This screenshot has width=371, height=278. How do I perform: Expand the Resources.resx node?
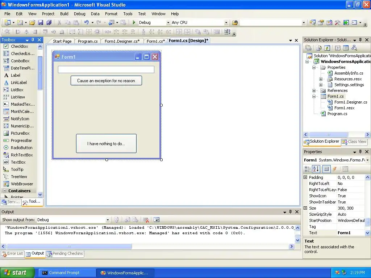(321, 79)
